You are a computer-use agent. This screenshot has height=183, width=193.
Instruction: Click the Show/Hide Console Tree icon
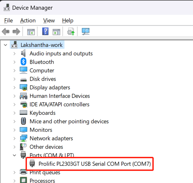click(x=31, y=32)
